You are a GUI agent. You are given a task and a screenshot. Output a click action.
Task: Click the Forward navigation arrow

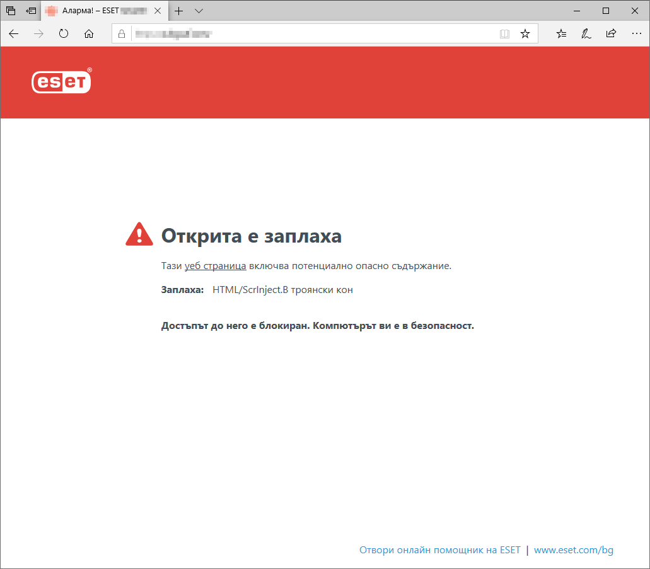(x=38, y=33)
